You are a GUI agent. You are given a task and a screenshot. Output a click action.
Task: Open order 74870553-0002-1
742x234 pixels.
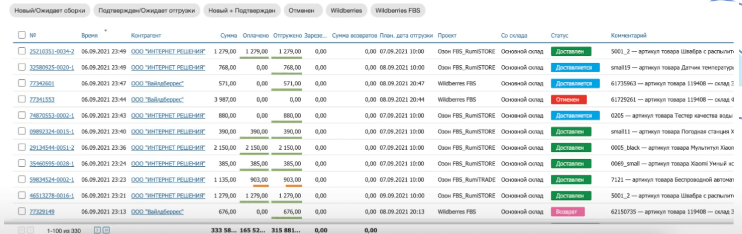click(x=52, y=116)
